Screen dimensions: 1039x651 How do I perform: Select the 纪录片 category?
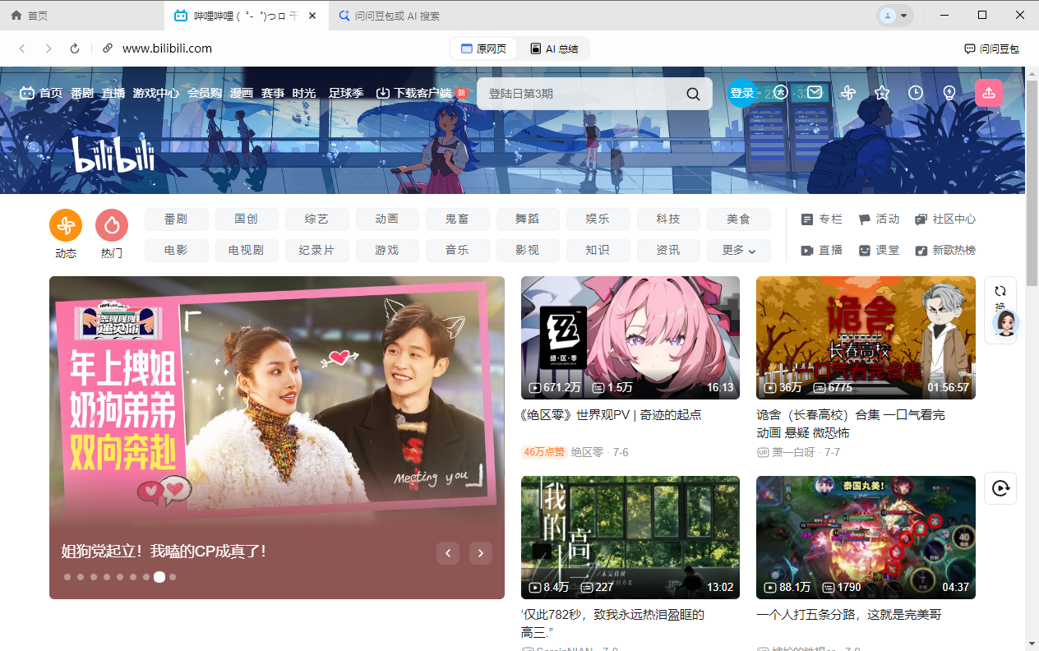[x=316, y=250]
